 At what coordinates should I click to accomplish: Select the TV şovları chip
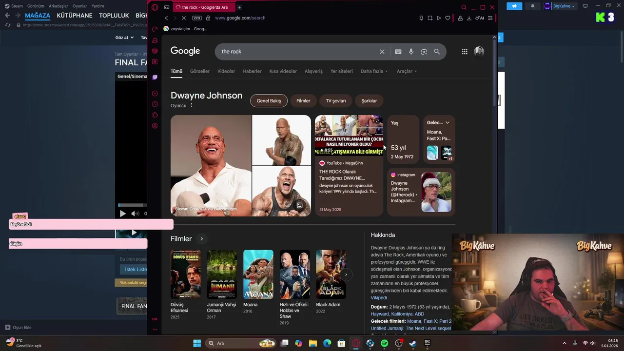pos(336,101)
